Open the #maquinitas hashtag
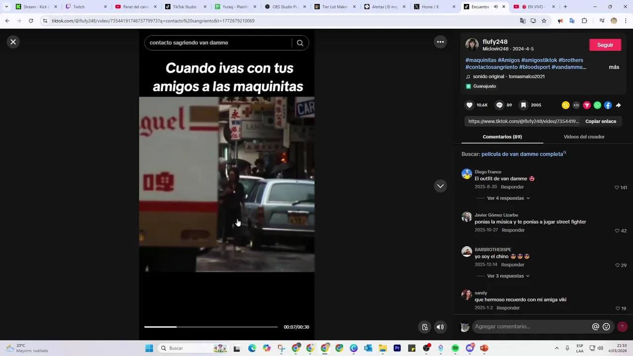Screen dimensions: 633x356 click(x=481, y=60)
